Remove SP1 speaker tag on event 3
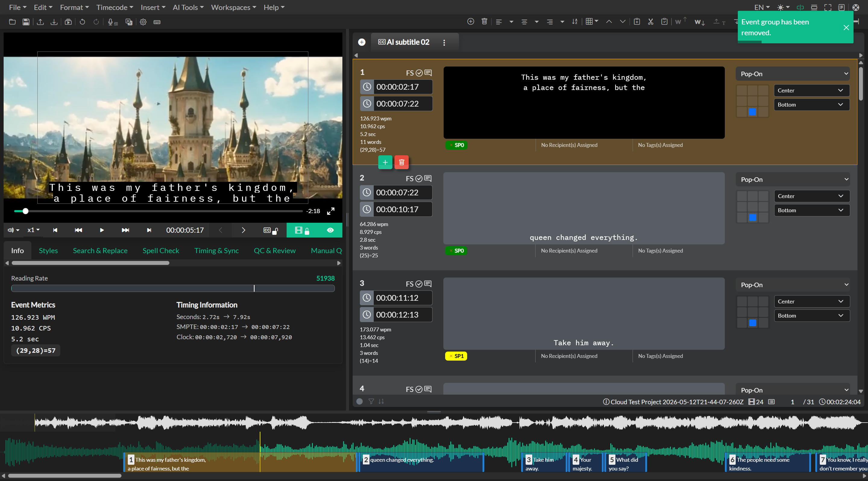Image resolution: width=868 pixels, height=481 pixels. tap(451, 356)
